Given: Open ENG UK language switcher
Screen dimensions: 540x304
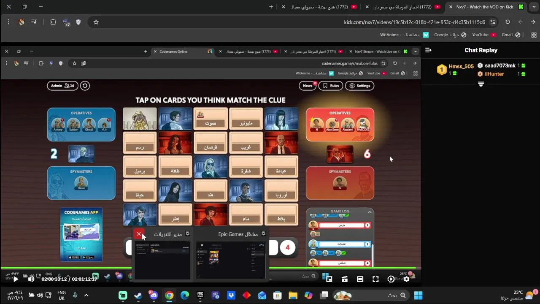Looking at the screenshot, I should [x=62, y=295].
